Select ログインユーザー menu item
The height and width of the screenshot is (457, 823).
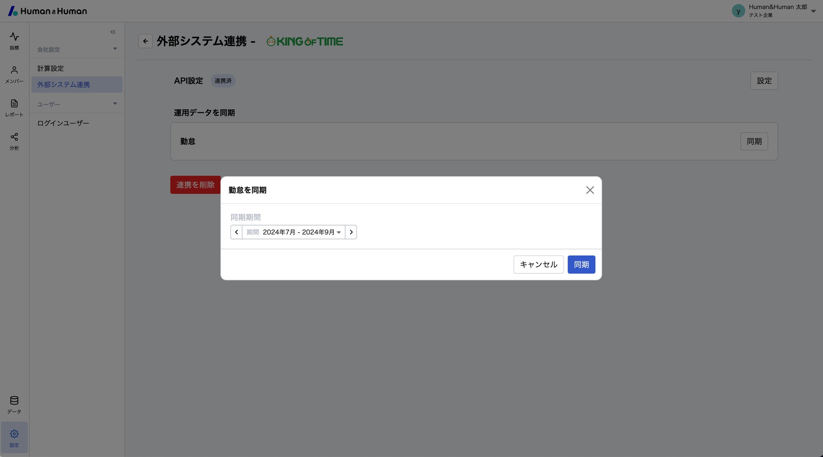[x=63, y=123]
